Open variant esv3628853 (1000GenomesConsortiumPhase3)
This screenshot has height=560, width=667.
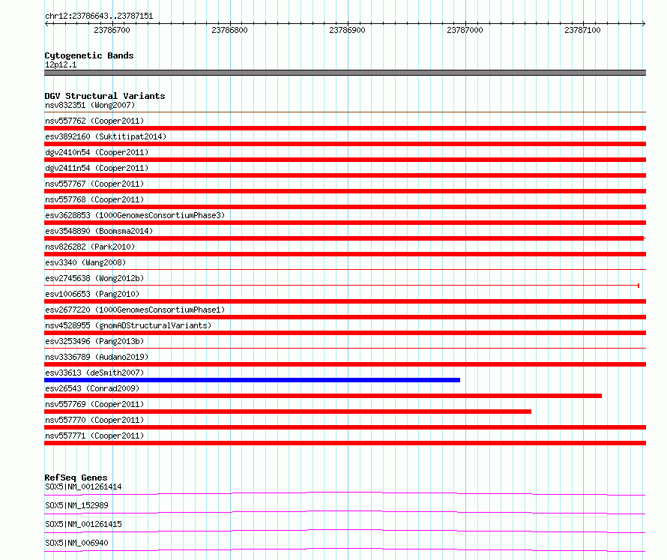[x=135, y=215]
